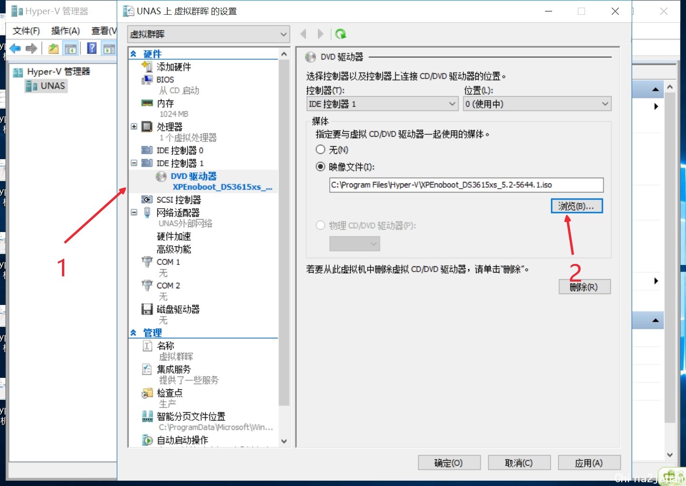
Task: Collapse the network adapter tree node
Action: (x=134, y=213)
